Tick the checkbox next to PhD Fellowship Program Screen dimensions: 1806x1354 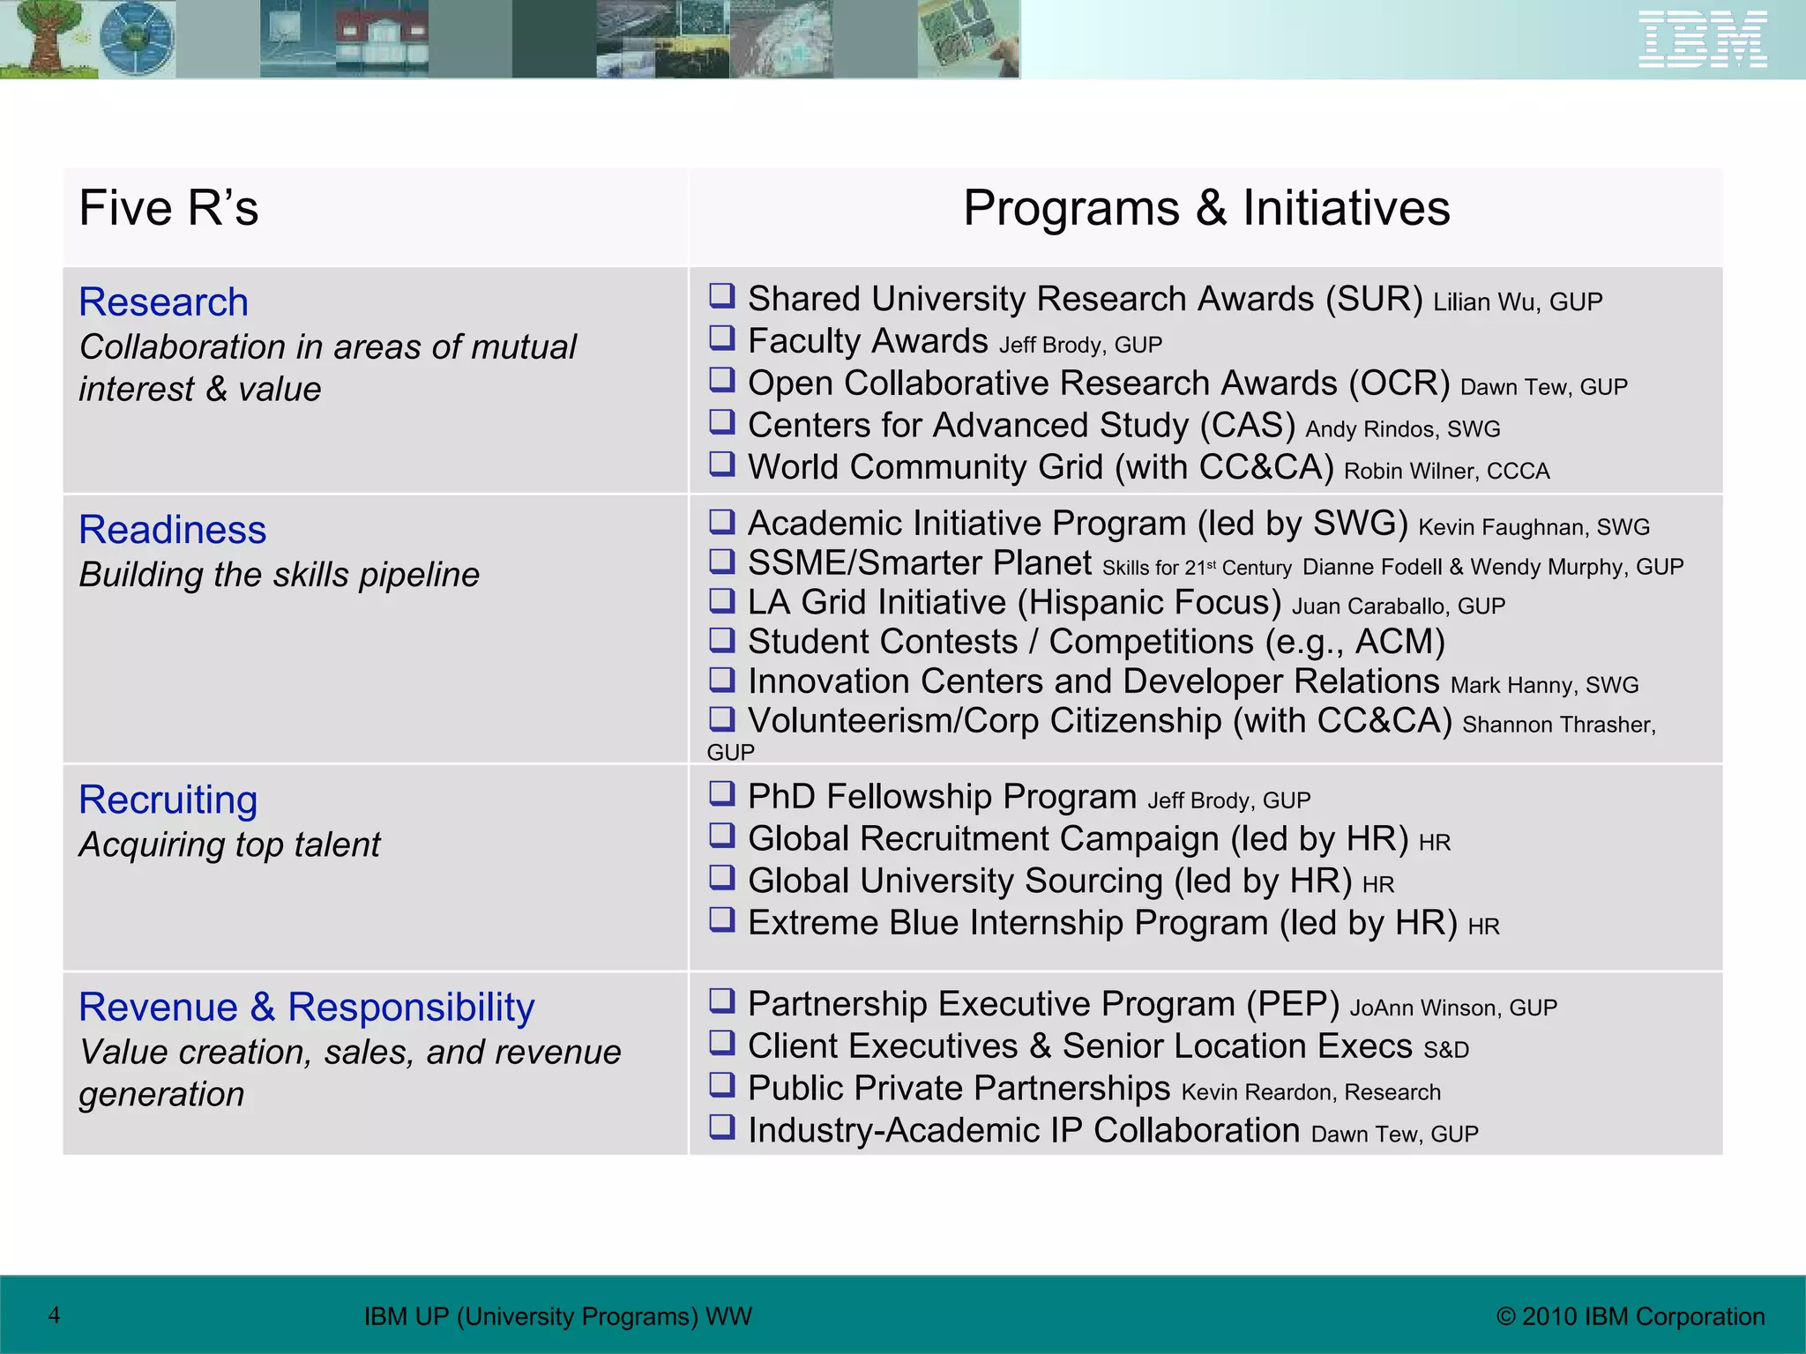pos(721,793)
